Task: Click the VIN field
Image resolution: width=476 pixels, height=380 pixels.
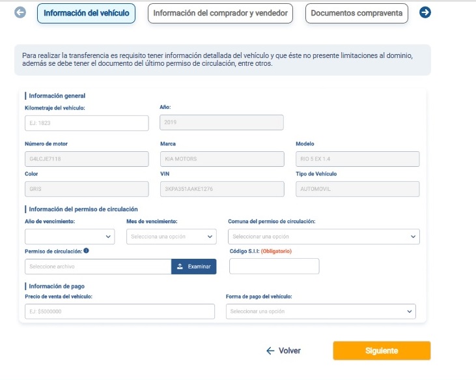Action: coord(222,189)
